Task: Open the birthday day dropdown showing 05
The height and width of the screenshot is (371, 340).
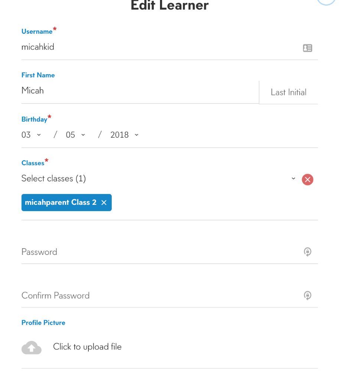Action: 75,135
